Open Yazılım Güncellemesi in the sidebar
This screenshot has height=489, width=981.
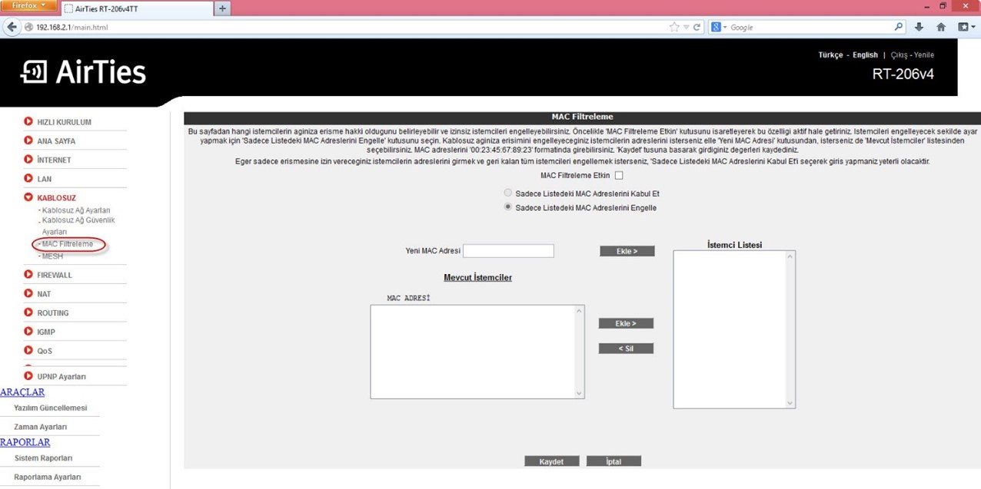click(x=50, y=408)
